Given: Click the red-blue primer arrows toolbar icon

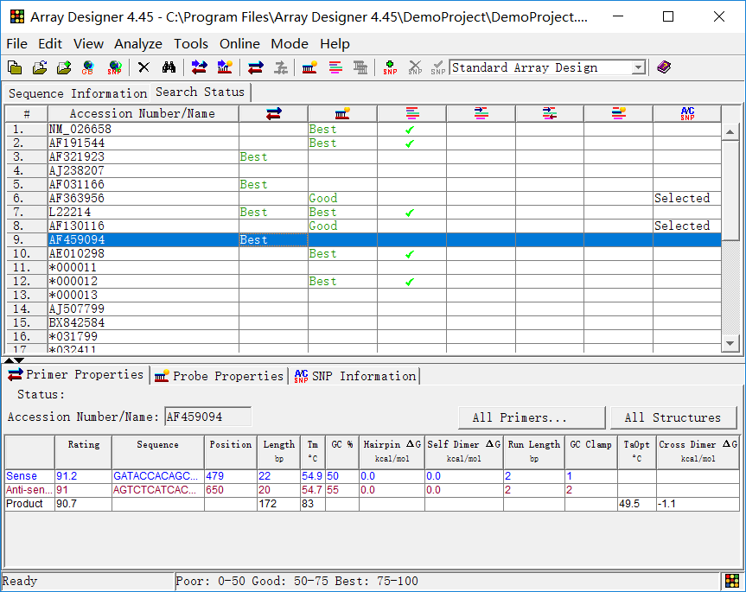Looking at the screenshot, I should (x=256, y=67).
